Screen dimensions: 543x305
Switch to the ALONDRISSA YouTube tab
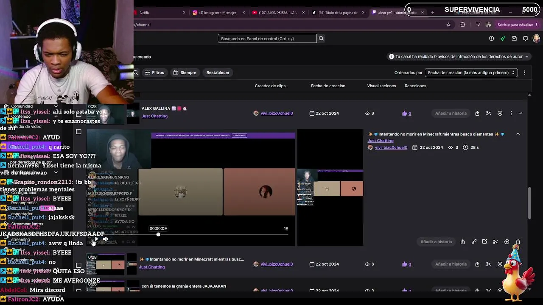click(277, 13)
